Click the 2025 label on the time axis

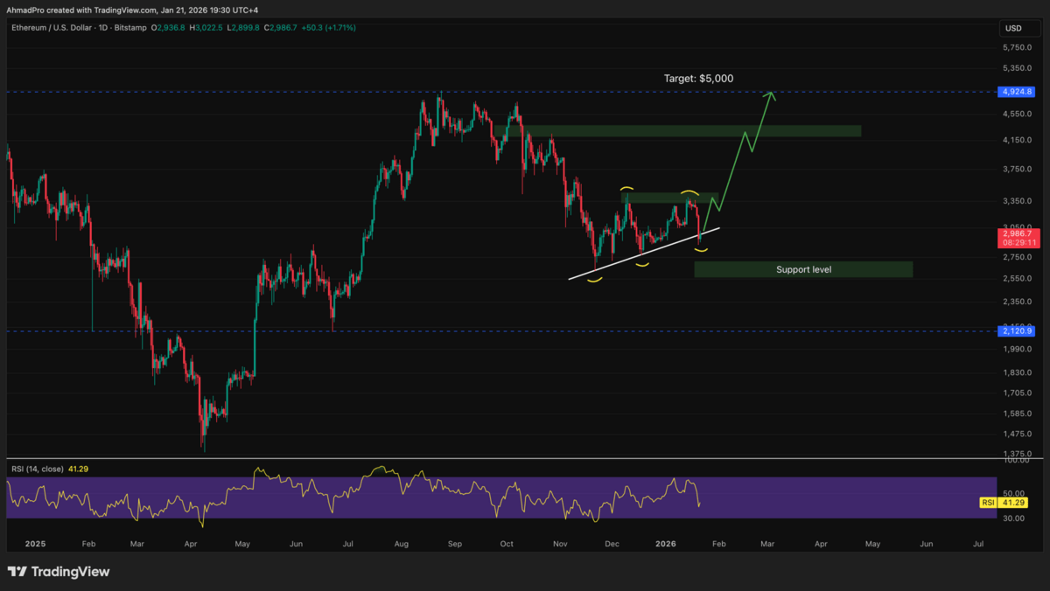(35, 543)
